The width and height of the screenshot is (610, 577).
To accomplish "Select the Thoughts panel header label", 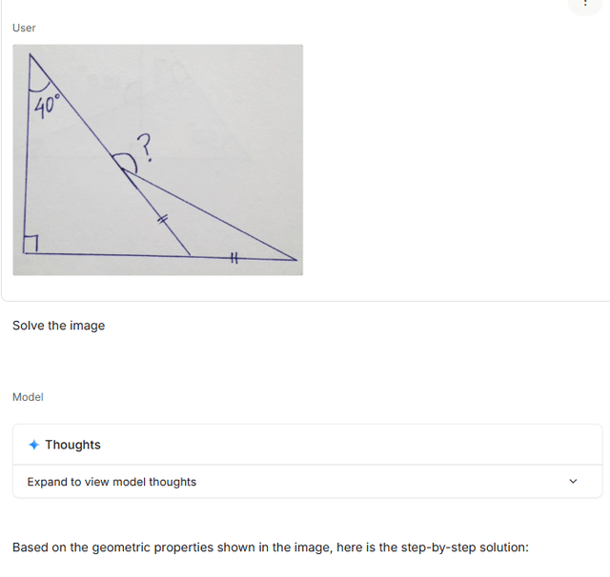I will coord(72,445).
